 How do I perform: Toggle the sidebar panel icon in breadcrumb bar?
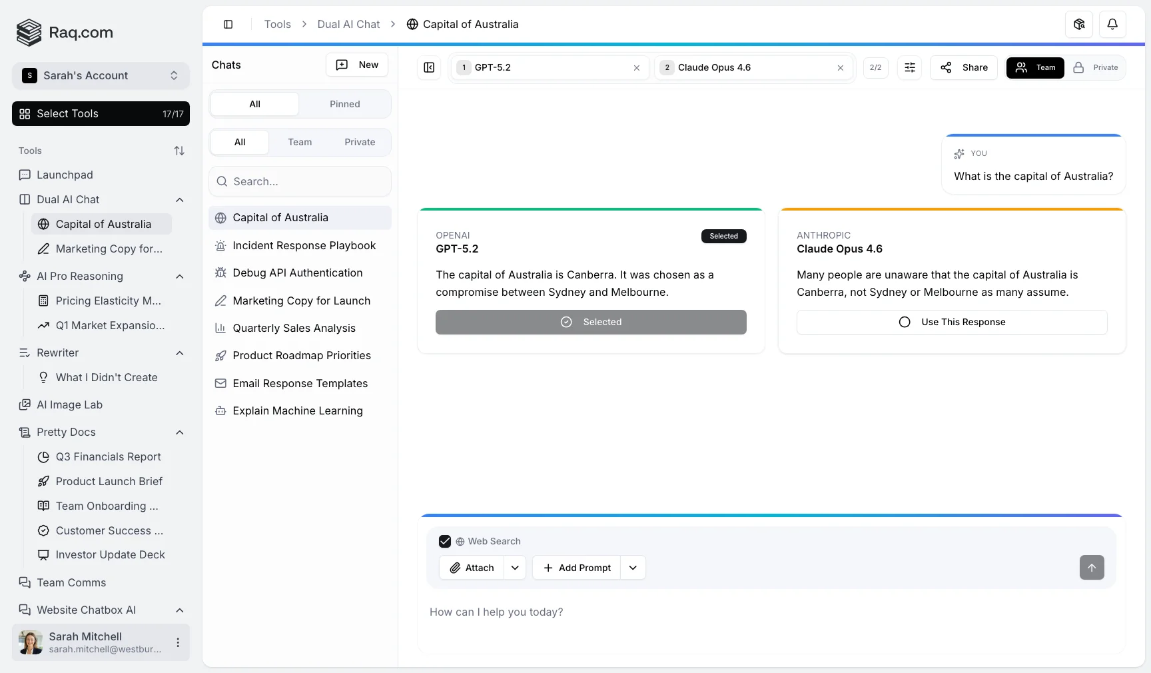pyautogui.click(x=228, y=25)
